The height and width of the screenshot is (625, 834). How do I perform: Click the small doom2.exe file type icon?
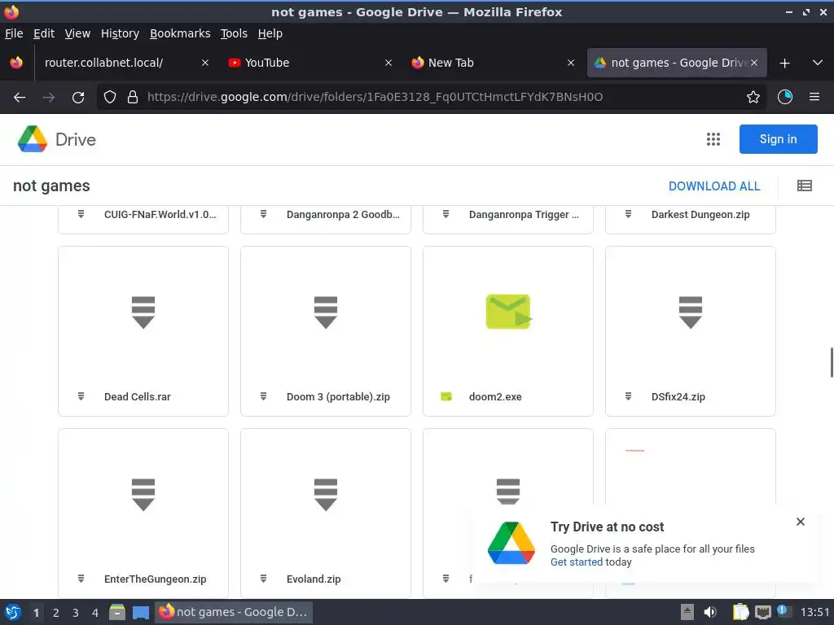pos(446,396)
